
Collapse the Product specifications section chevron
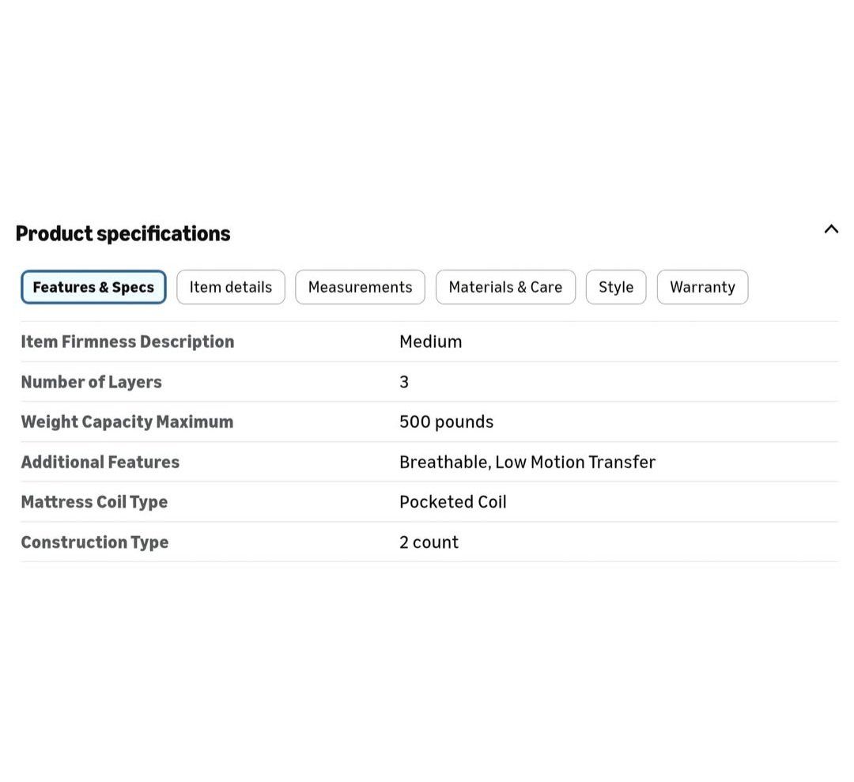point(830,229)
